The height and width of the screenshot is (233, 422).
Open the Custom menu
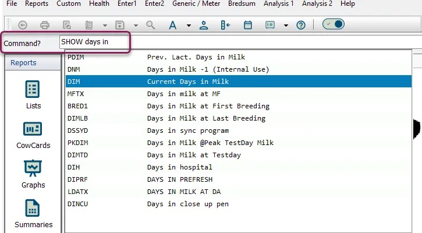pyautogui.click(x=69, y=3)
